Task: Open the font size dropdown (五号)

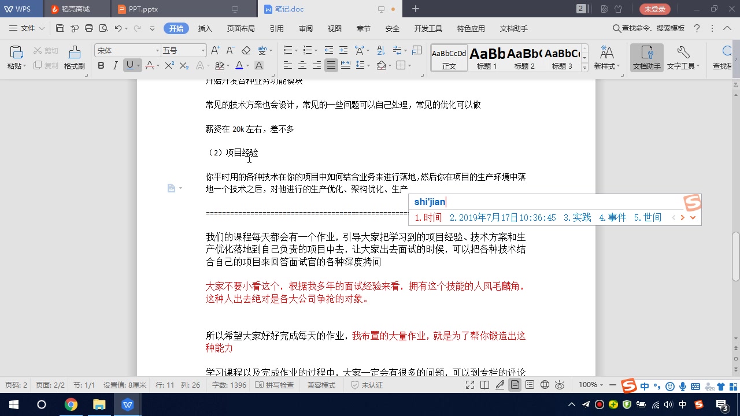Action: pos(202,51)
